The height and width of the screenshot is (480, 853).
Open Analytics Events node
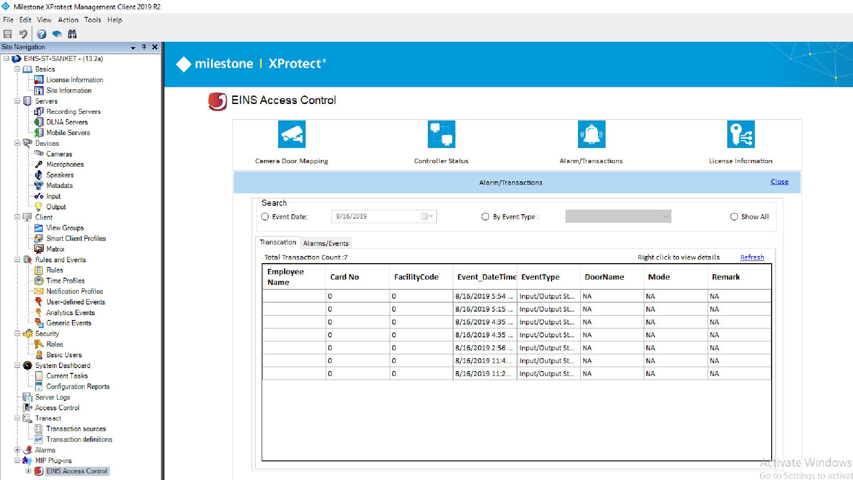[70, 313]
